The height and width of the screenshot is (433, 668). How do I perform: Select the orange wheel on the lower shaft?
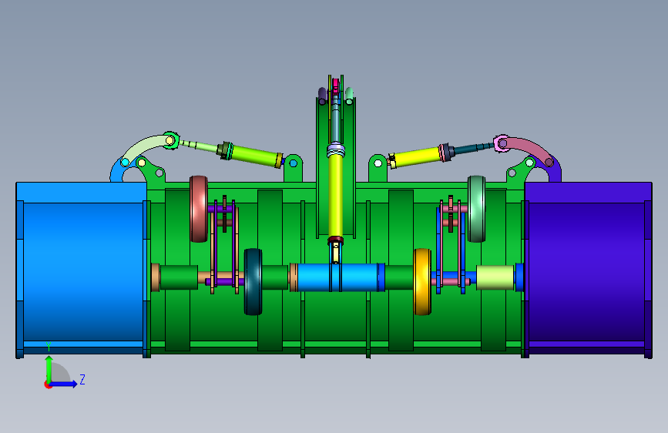(422, 282)
